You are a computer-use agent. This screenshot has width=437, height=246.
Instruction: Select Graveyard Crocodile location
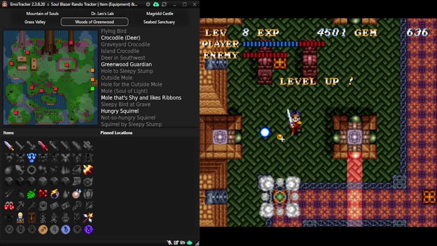click(125, 44)
